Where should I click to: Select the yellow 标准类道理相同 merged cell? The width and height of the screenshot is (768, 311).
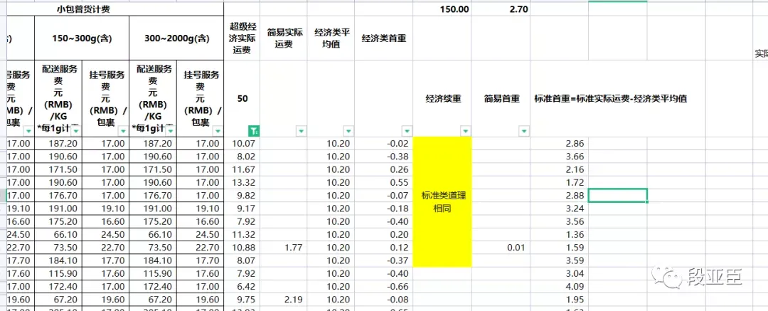point(443,202)
